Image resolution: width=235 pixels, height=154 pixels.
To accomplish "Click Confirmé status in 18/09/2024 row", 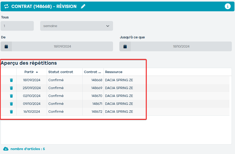I will 56,80.
